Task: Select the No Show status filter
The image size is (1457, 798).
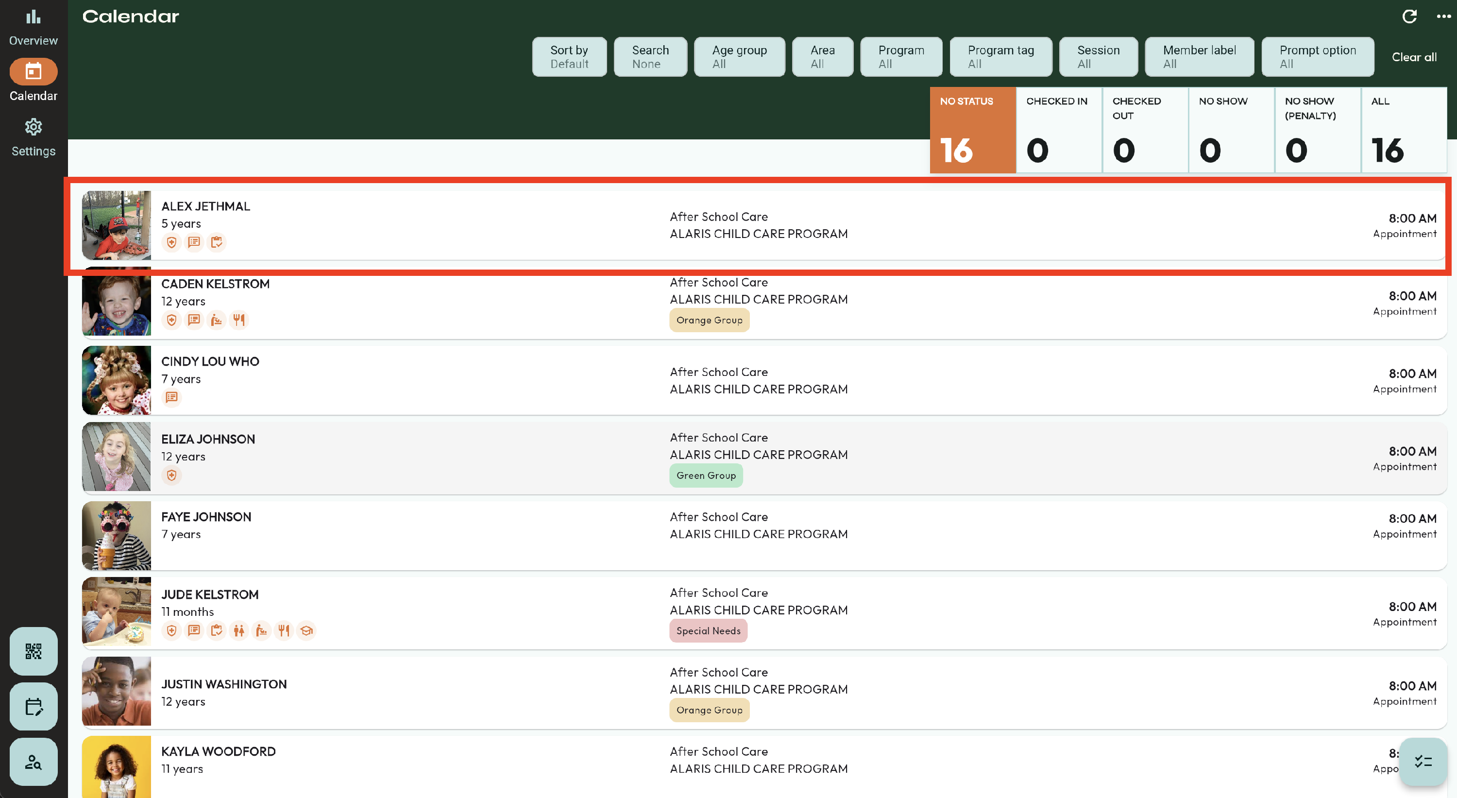Action: pos(1231,130)
